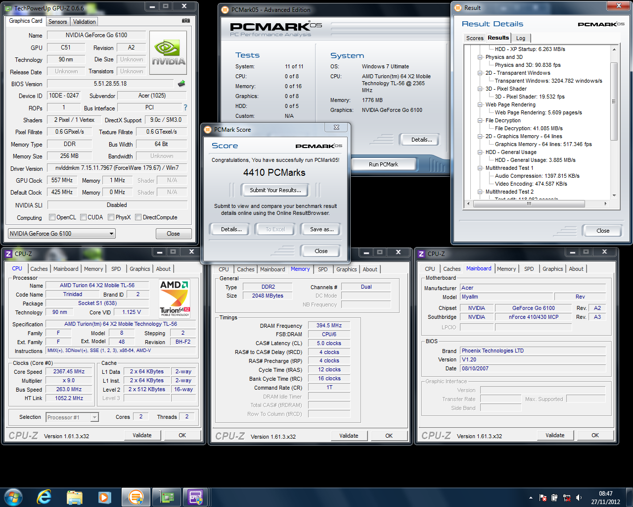633x507 pixels.
Task: Click Submit Your Results button
Action: [x=275, y=190]
